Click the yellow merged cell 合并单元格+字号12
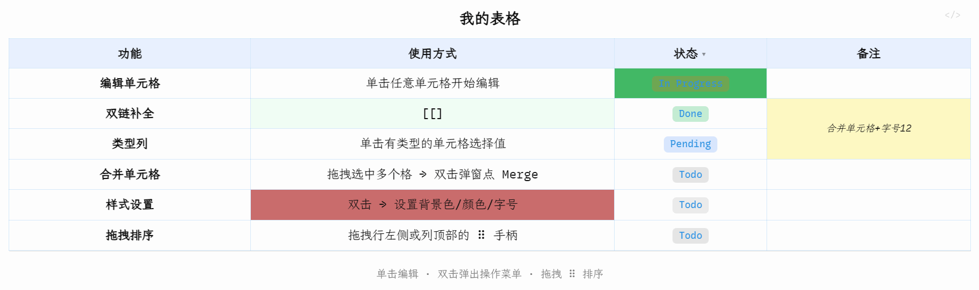 point(869,129)
